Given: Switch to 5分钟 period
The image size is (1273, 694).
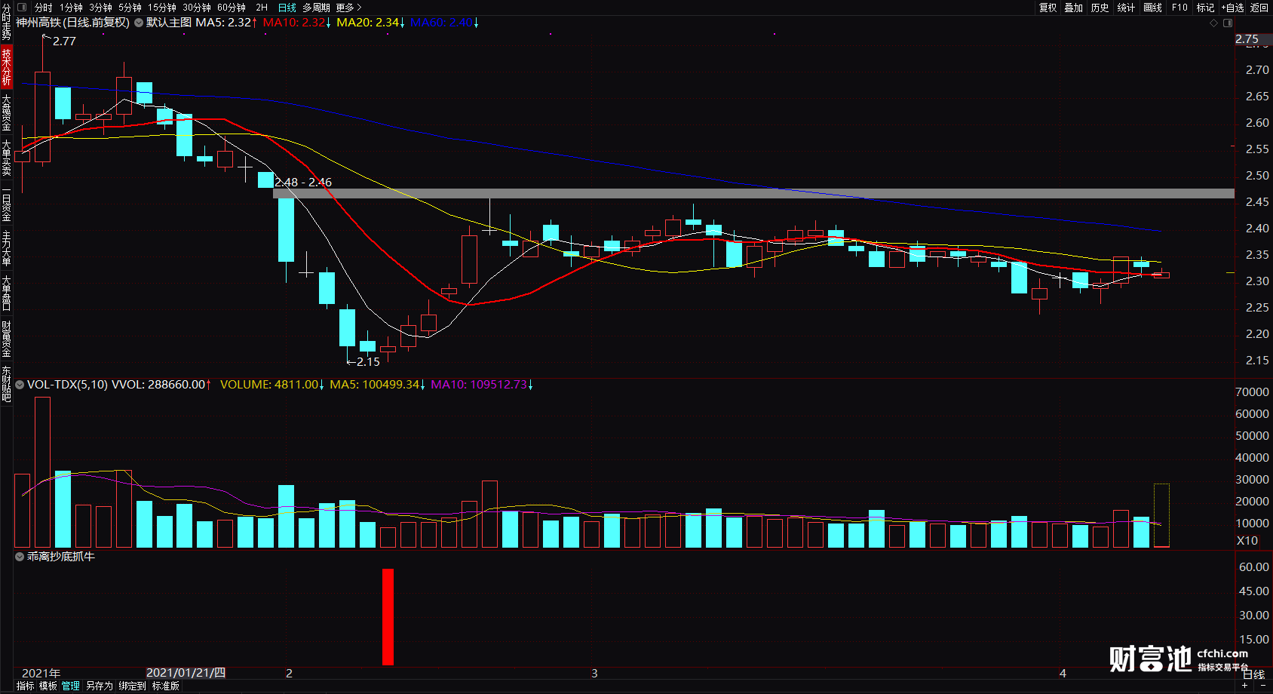Looking at the screenshot, I should [x=130, y=8].
